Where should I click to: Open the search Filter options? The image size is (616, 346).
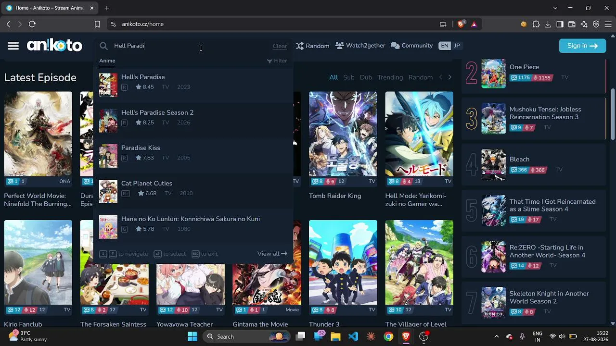coord(277,61)
